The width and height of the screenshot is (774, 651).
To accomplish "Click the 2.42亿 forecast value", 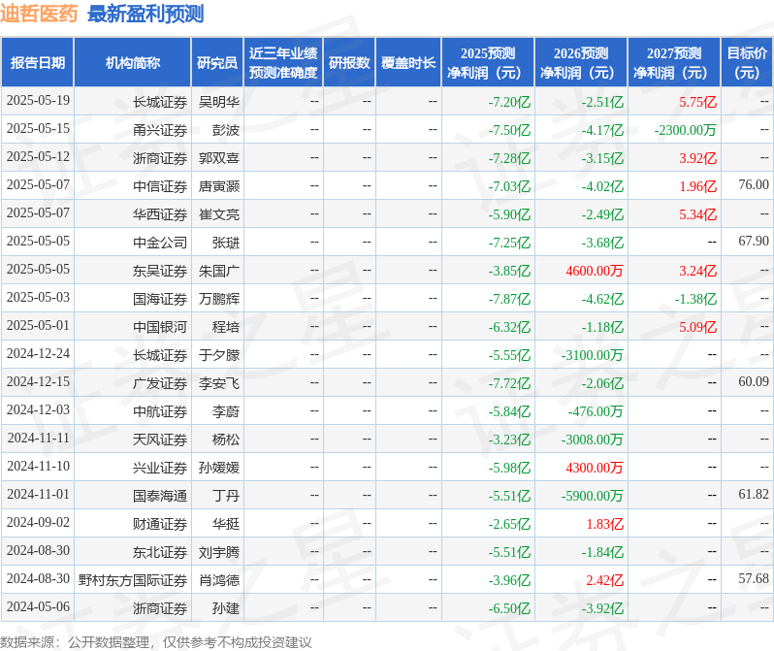I will [604, 581].
